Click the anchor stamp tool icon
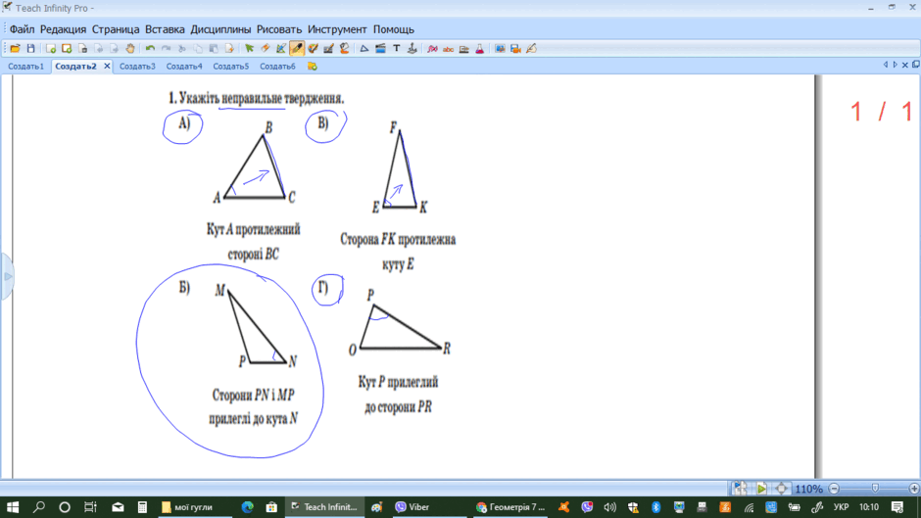921x518 pixels. 412,49
